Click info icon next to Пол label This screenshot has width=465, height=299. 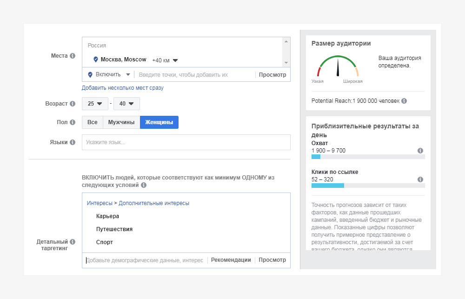[73, 122]
